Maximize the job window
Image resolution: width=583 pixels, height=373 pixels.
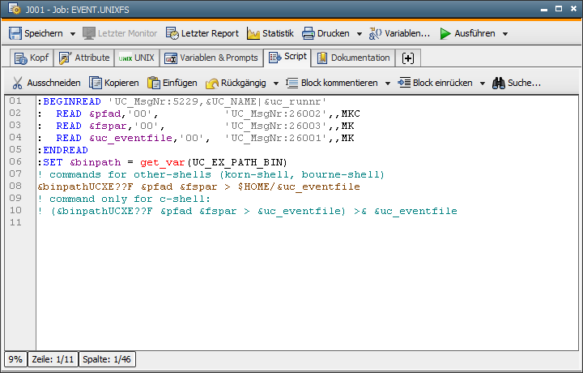click(559, 9)
